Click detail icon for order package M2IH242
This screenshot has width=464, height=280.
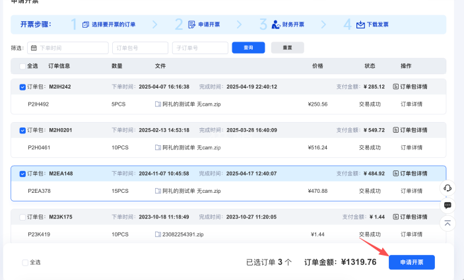pos(395,87)
